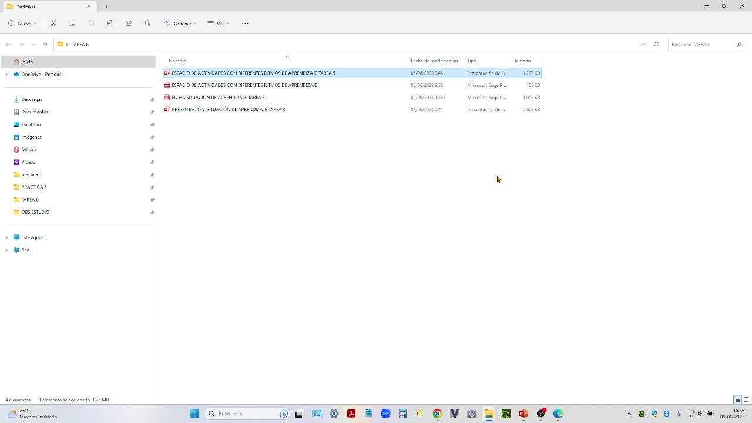Click the Delete trash icon in toolbar
Viewport: 752px width, 423px height.
click(x=147, y=23)
